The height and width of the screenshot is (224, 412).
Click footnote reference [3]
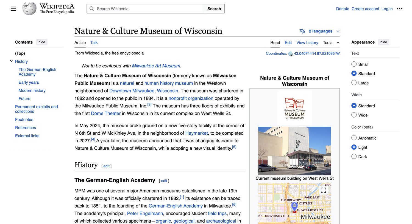point(149,104)
